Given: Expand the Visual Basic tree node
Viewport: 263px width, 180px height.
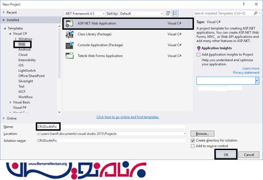Looking at the screenshot, I should [11, 102].
